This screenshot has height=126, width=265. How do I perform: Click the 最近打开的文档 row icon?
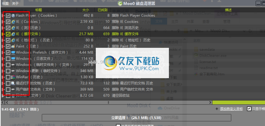[x=13, y=83]
